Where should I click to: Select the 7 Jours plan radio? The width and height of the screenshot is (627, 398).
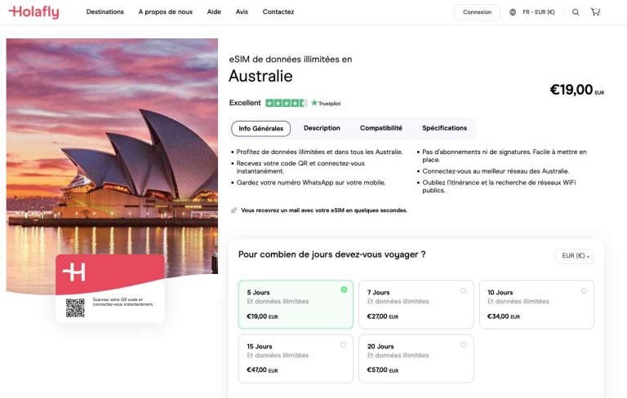tap(463, 290)
